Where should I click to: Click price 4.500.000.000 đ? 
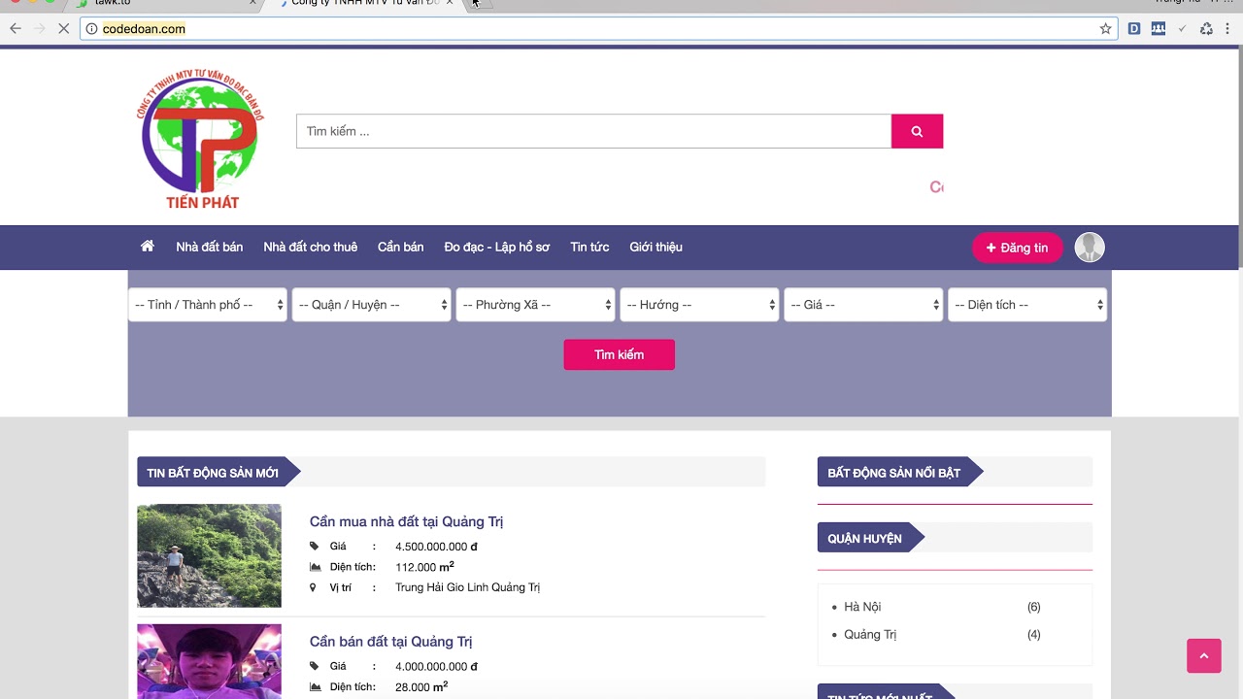tap(436, 547)
